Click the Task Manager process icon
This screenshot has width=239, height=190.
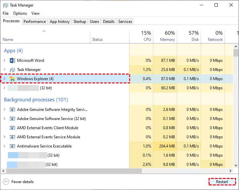pos(12,70)
